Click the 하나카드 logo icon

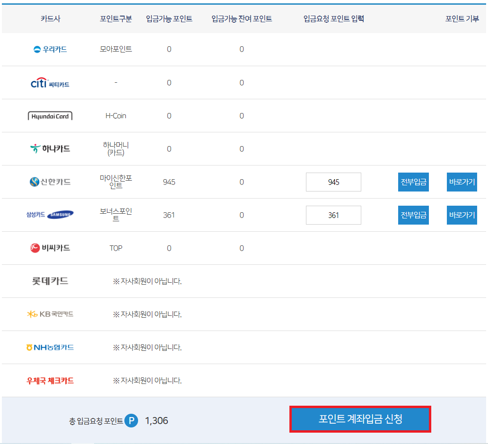[x=49, y=148]
